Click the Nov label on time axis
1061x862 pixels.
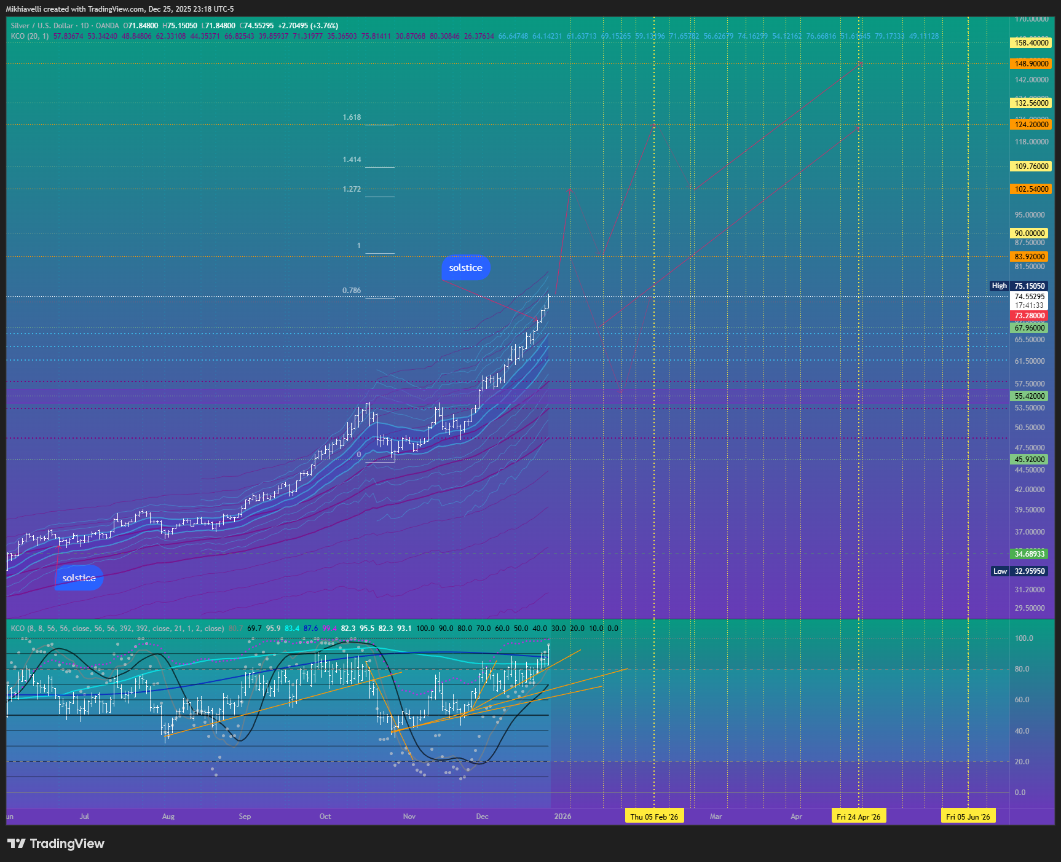point(409,817)
